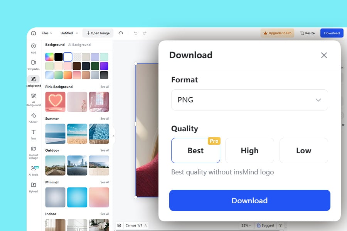Click the cloud sync icon
This screenshot has width=347, height=231.
tap(121, 33)
